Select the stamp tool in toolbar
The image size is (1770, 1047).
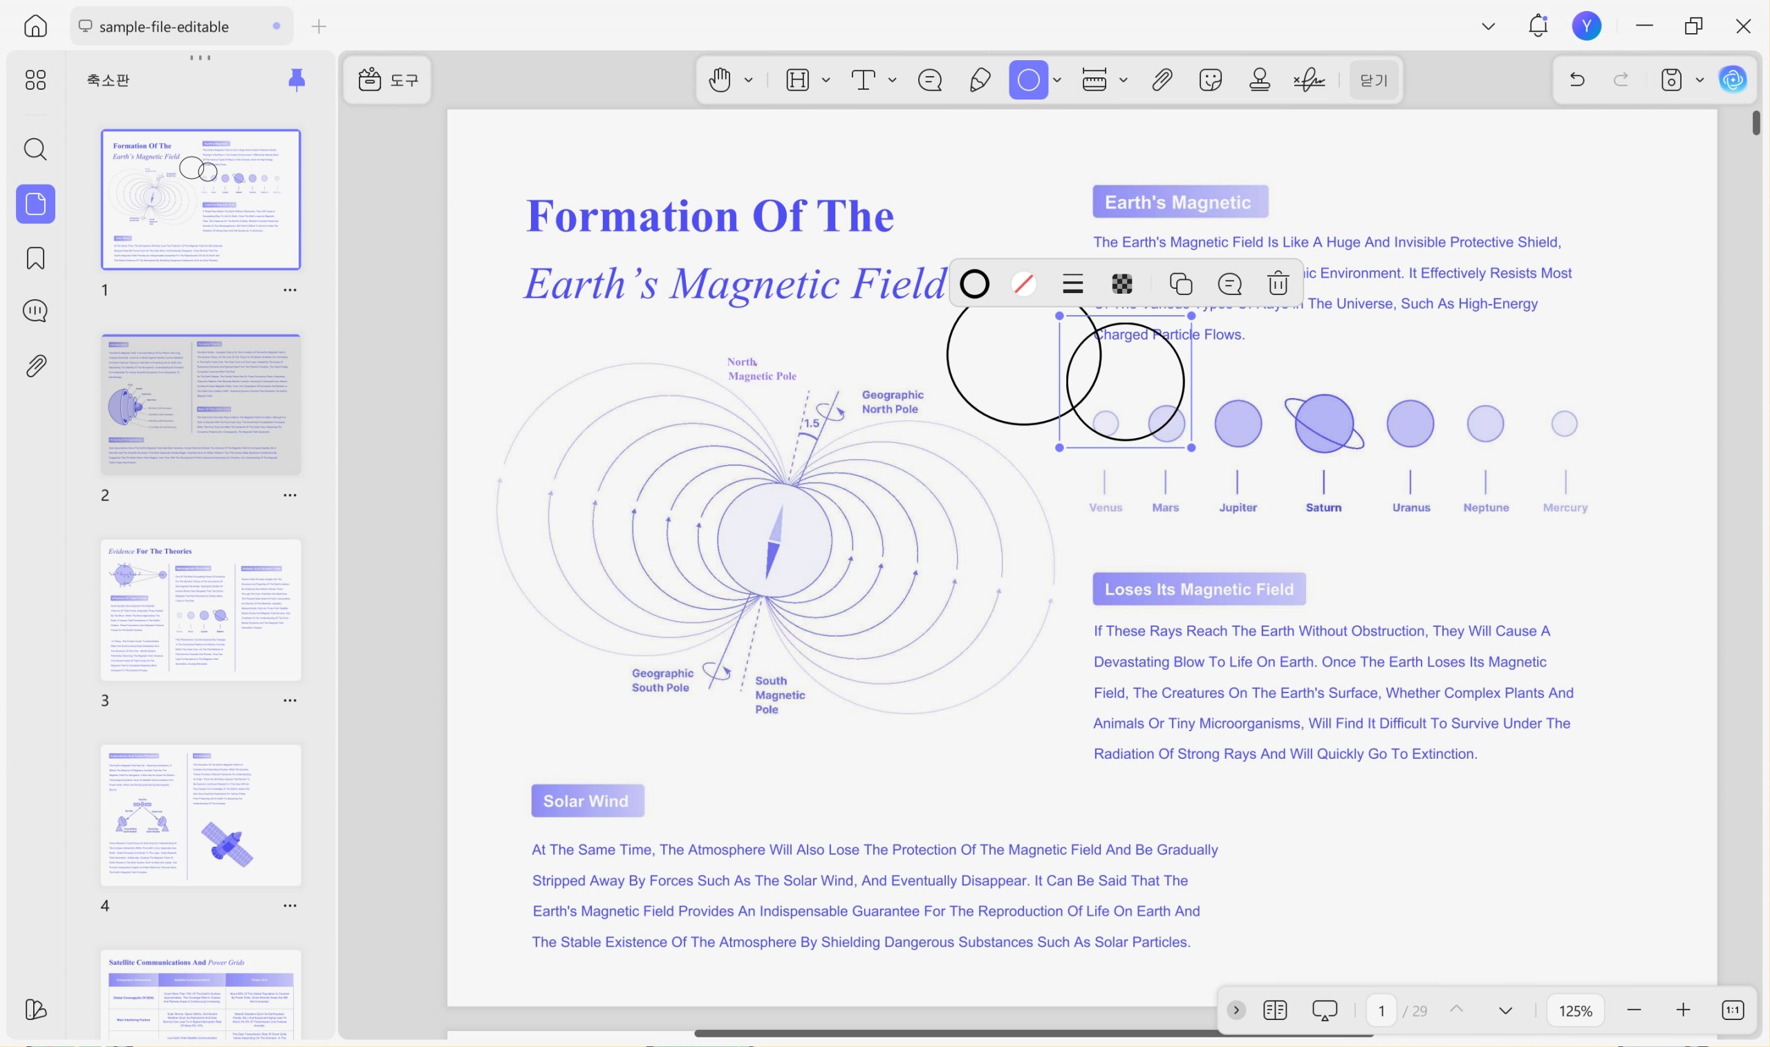click(x=1260, y=79)
